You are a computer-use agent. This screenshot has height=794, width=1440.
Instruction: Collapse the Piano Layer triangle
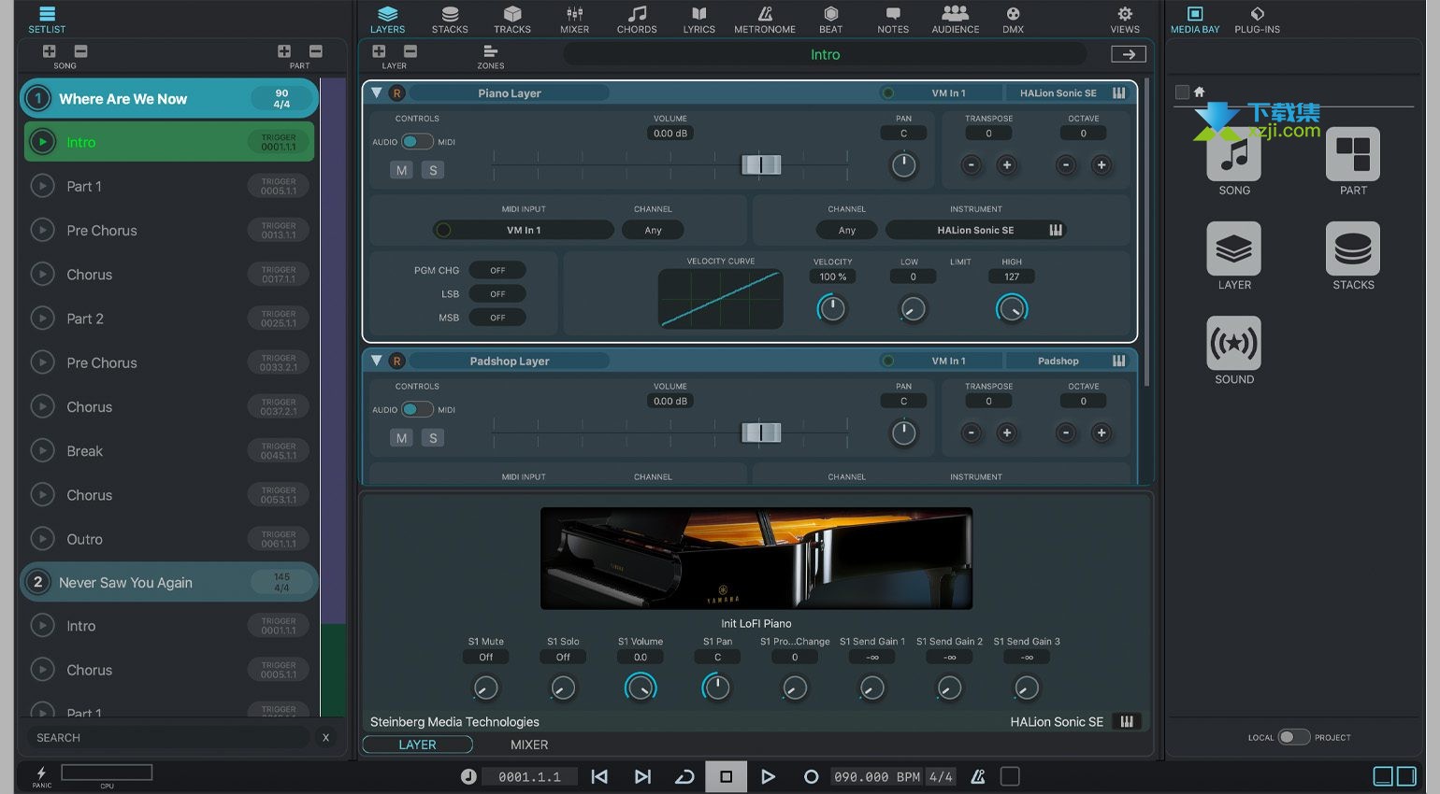coord(377,93)
